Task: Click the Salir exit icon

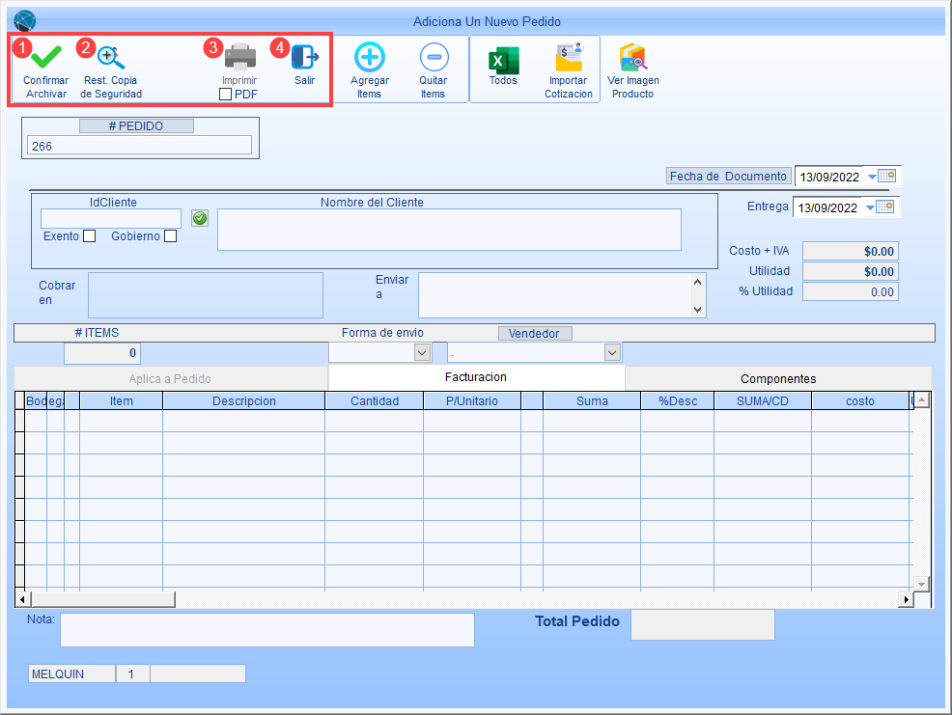Action: pos(305,57)
